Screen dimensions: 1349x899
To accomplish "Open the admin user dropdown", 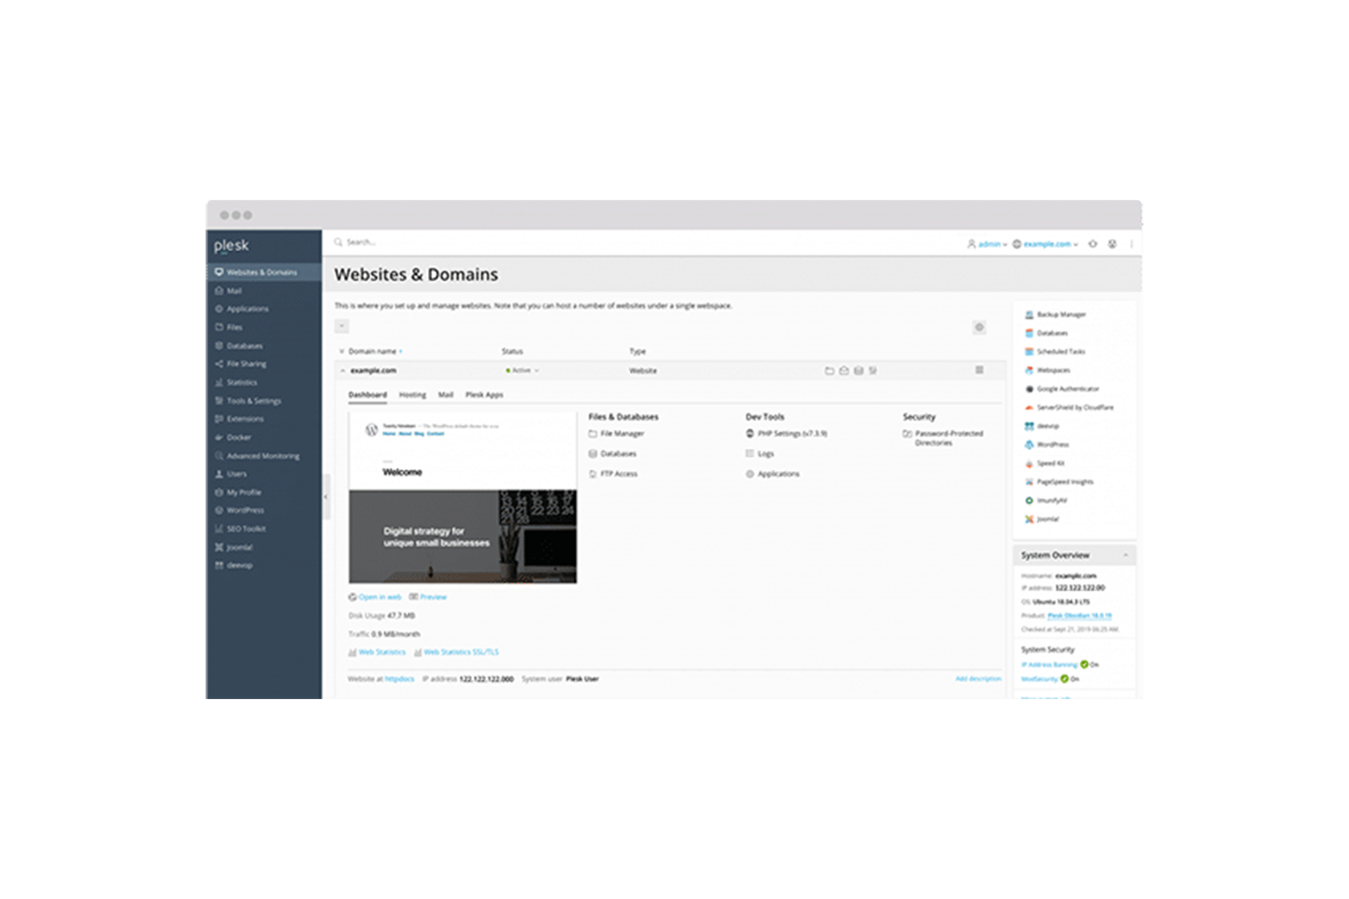I will tap(987, 244).
